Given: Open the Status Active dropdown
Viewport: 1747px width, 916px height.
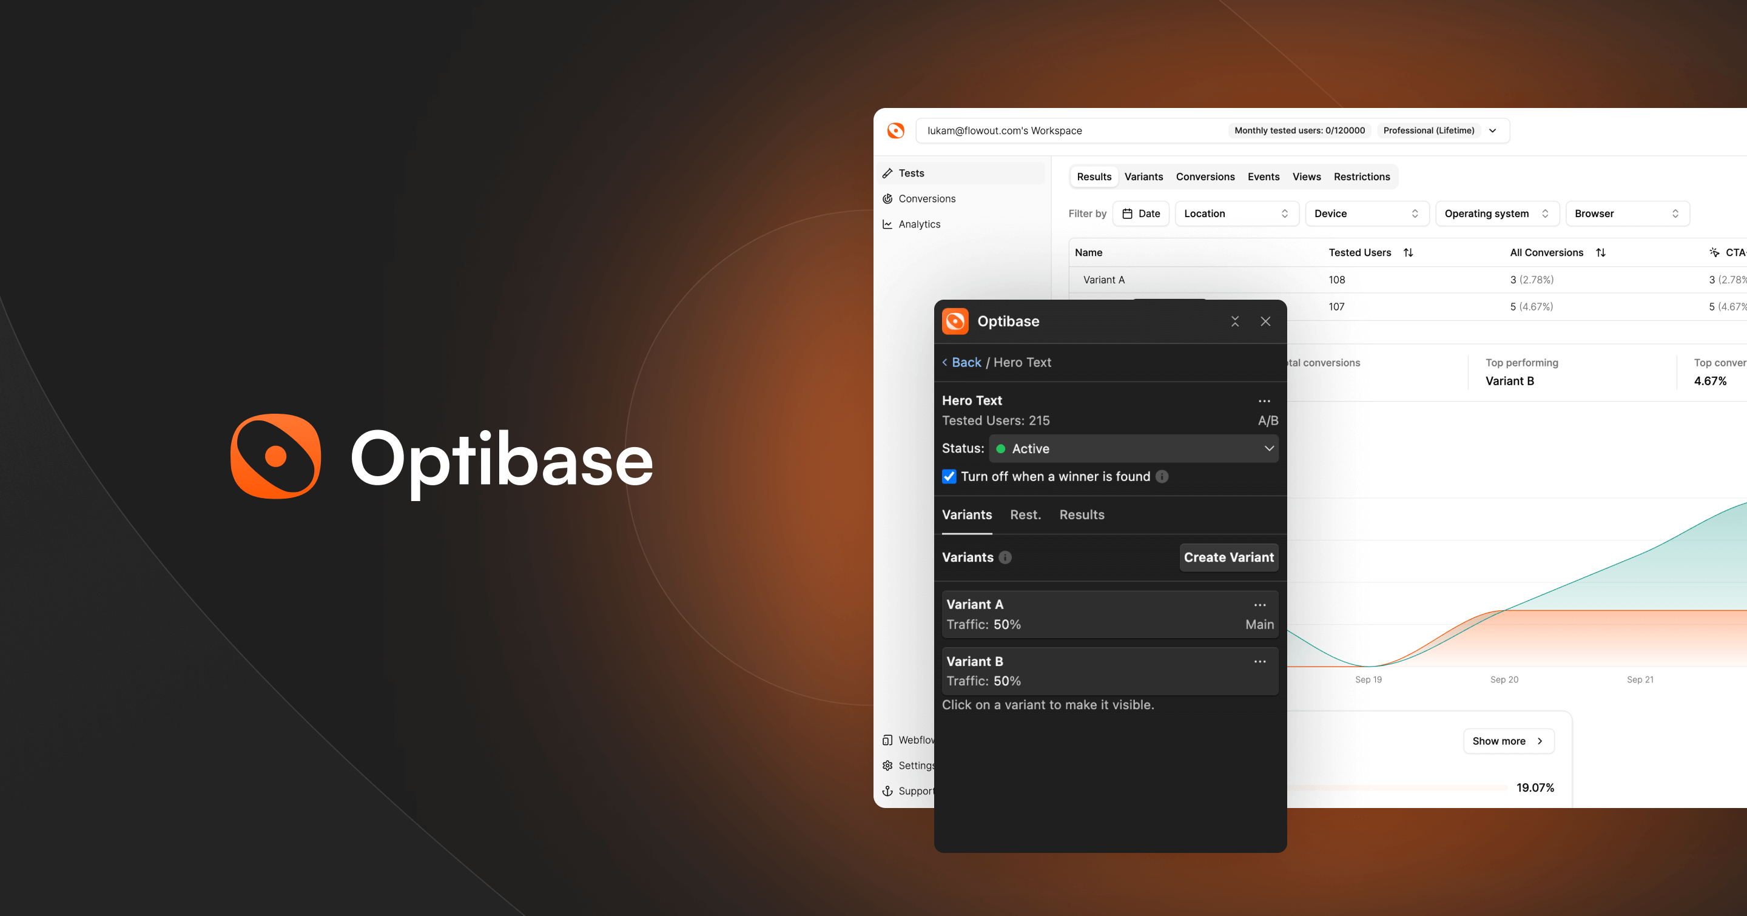Looking at the screenshot, I should coord(1133,449).
